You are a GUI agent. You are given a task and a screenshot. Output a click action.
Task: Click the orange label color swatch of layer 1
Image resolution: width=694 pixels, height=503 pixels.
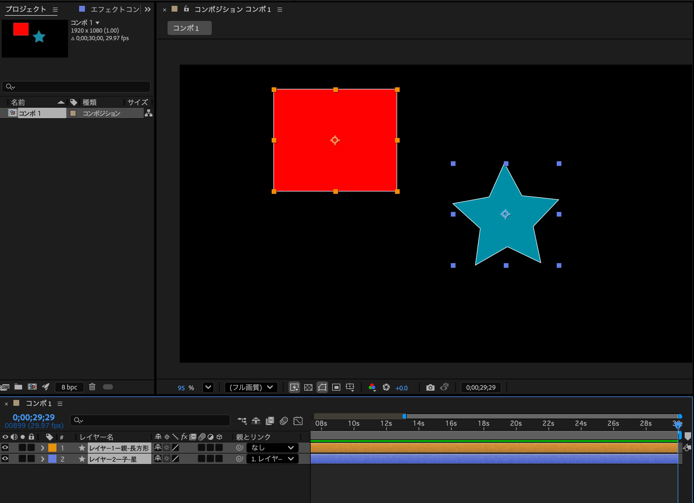coord(52,448)
